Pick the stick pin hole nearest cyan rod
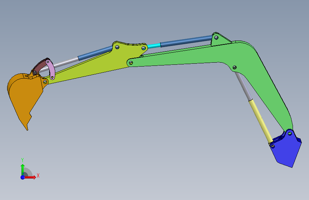 (144, 48)
